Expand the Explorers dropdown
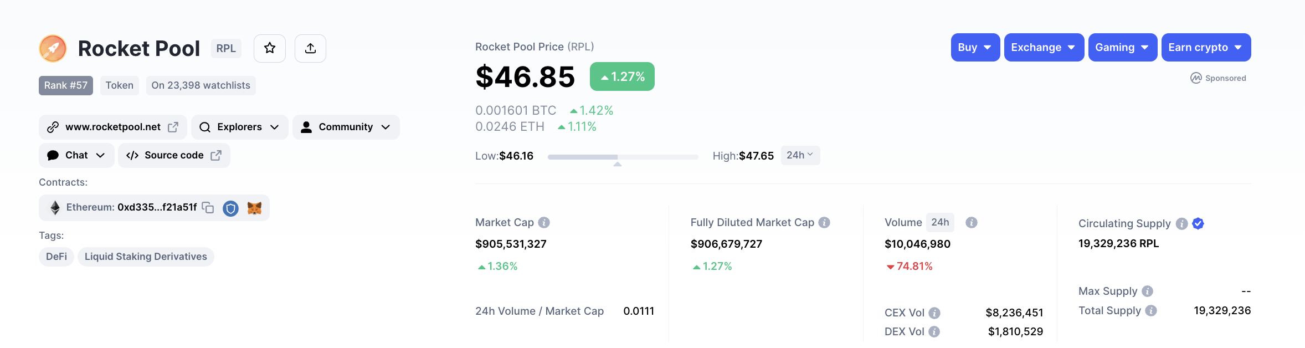Viewport: 1305px width, 348px height. (239, 127)
